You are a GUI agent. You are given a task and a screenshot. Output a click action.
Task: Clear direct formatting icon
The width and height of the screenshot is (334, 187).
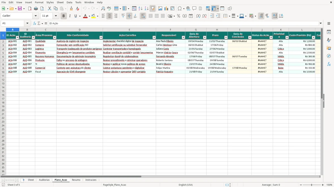77,9
